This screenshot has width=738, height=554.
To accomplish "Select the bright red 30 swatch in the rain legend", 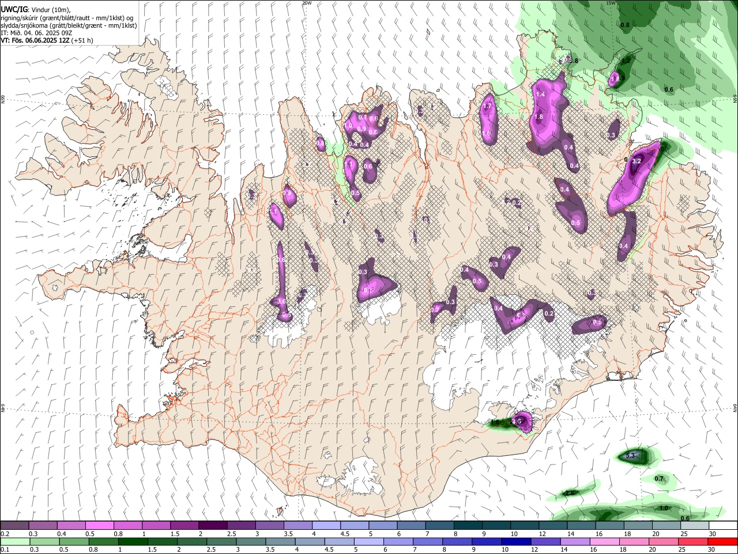I will pyautogui.click(x=722, y=541).
